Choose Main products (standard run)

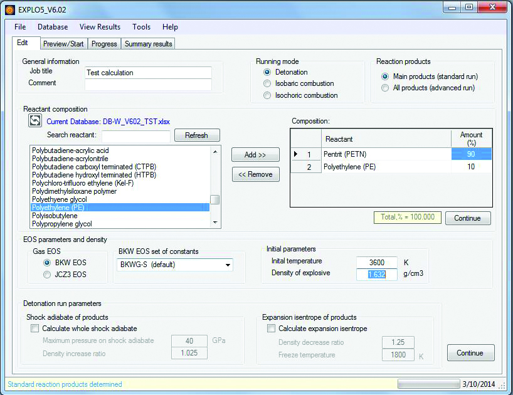coord(385,76)
